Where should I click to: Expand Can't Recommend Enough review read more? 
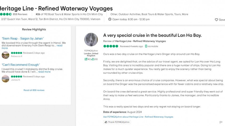point(44,72)
